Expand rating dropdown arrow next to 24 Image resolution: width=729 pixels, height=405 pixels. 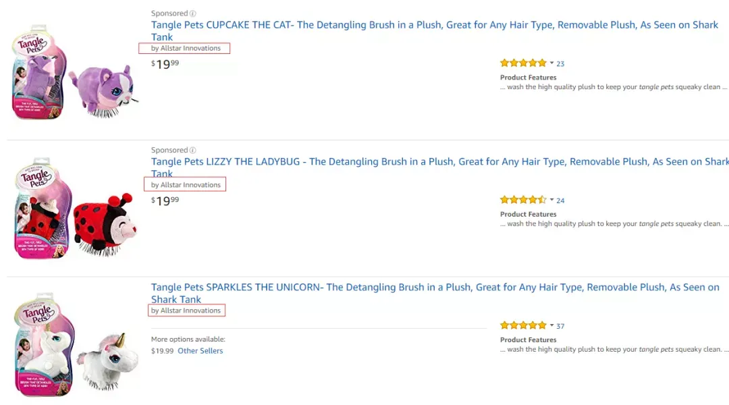[x=551, y=200]
